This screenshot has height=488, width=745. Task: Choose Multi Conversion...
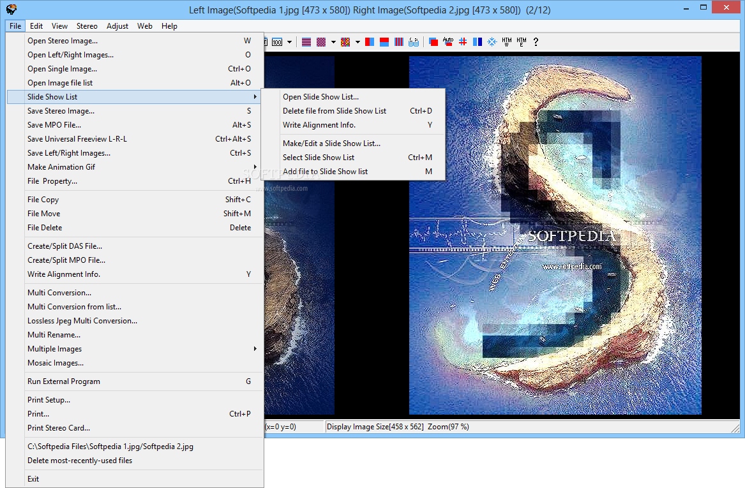tap(135, 292)
